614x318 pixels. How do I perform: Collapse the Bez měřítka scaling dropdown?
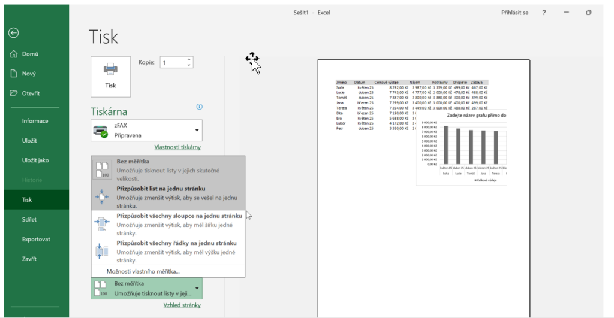(197, 288)
